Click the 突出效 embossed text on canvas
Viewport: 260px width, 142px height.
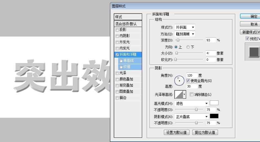coord(62,76)
